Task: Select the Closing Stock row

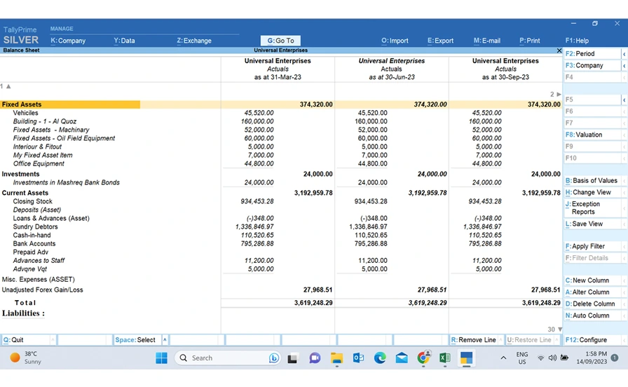Action: [x=280, y=201]
